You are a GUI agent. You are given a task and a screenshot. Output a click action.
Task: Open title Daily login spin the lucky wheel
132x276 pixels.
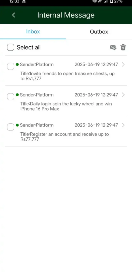[66, 106]
